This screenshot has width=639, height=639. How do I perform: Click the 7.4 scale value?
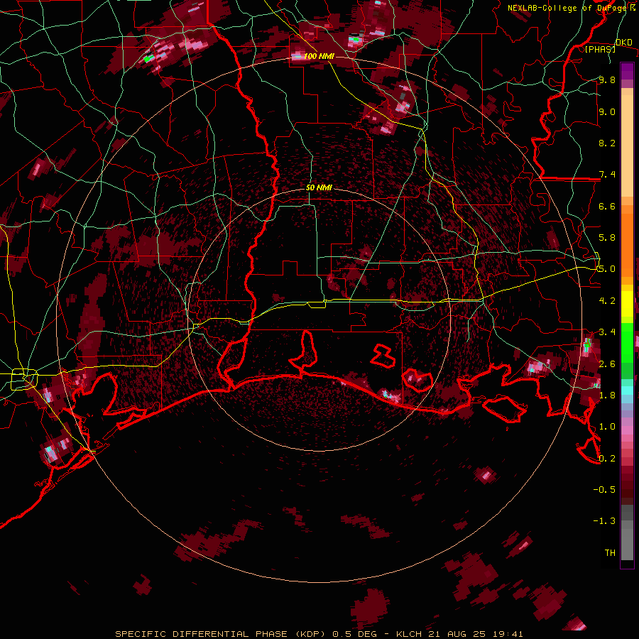pyautogui.click(x=607, y=175)
